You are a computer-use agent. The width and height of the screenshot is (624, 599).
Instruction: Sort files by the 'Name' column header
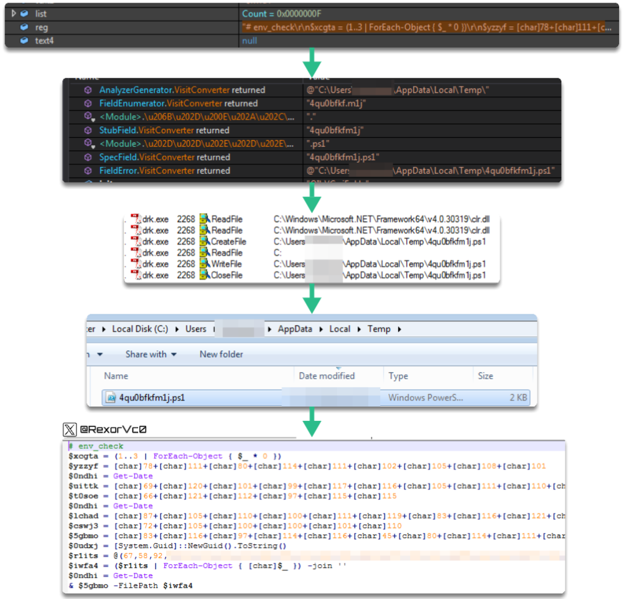pyautogui.click(x=116, y=376)
